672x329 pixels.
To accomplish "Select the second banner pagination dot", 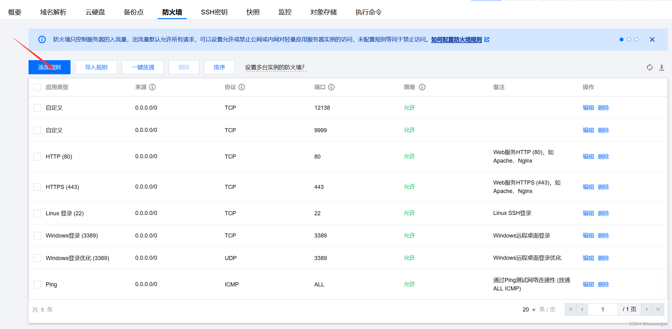I will pos(629,39).
